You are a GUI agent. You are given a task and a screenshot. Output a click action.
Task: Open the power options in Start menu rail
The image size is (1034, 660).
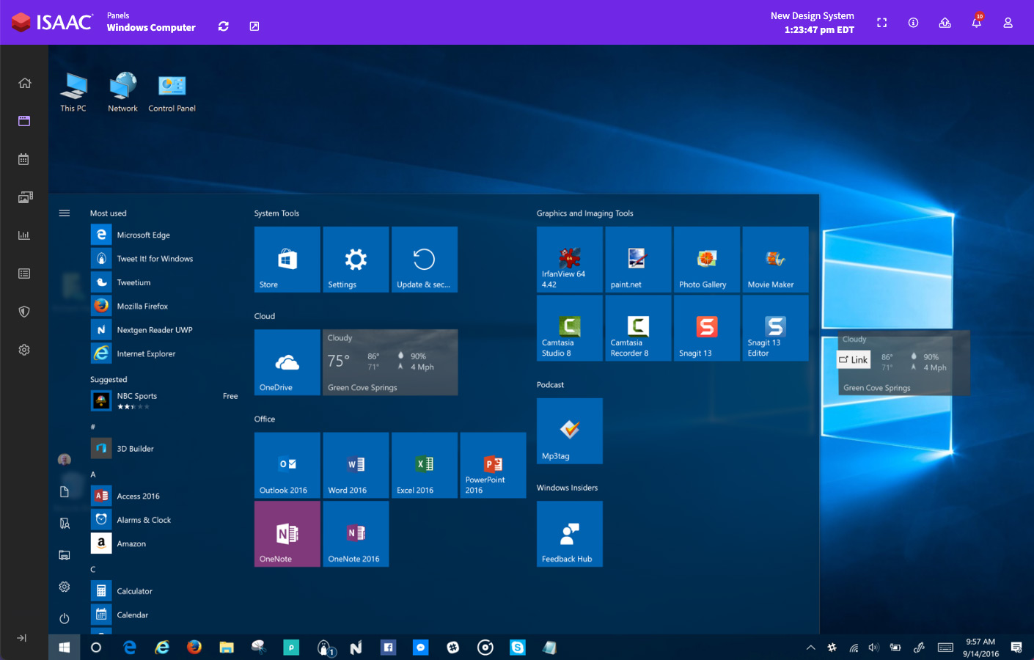(65, 618)
